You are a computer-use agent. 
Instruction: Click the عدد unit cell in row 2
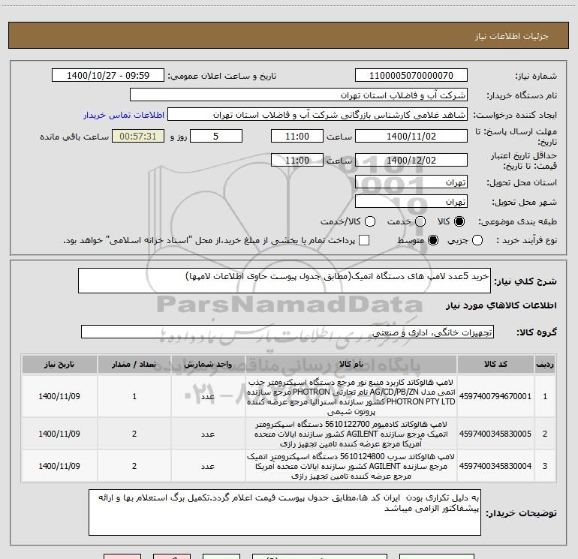point(208,434)
